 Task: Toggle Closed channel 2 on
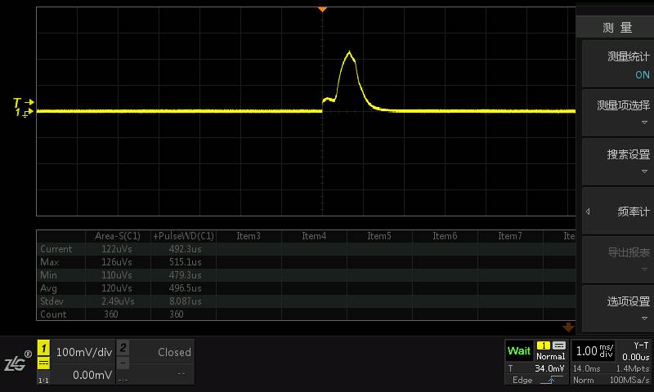click(x=173, y=352)
